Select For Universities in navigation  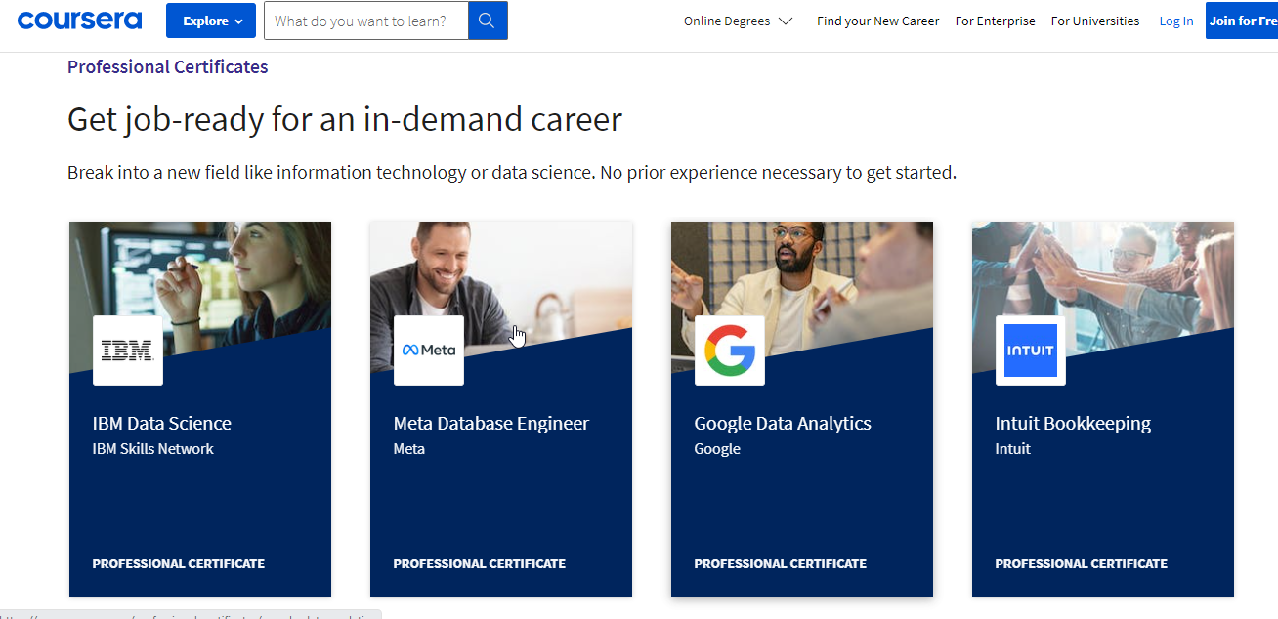tap(1095, 21)
